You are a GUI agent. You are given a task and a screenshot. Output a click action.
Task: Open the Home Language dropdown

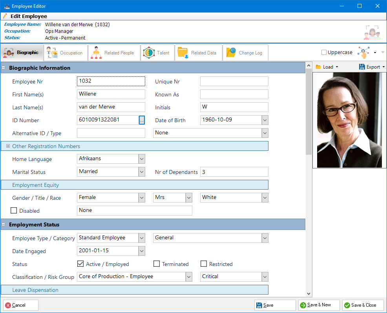pyautogui.click(x=142, y=159)
